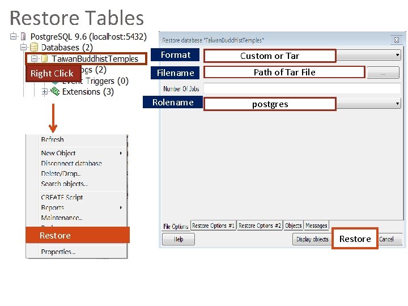
Task: Switch to the Objects tab
Action: (x=294, y=226)
